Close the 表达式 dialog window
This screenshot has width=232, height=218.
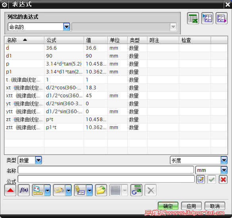coord(228,4)
